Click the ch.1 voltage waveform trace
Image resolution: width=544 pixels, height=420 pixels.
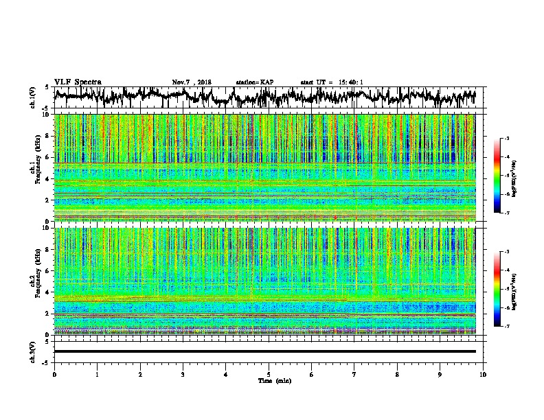264,97
